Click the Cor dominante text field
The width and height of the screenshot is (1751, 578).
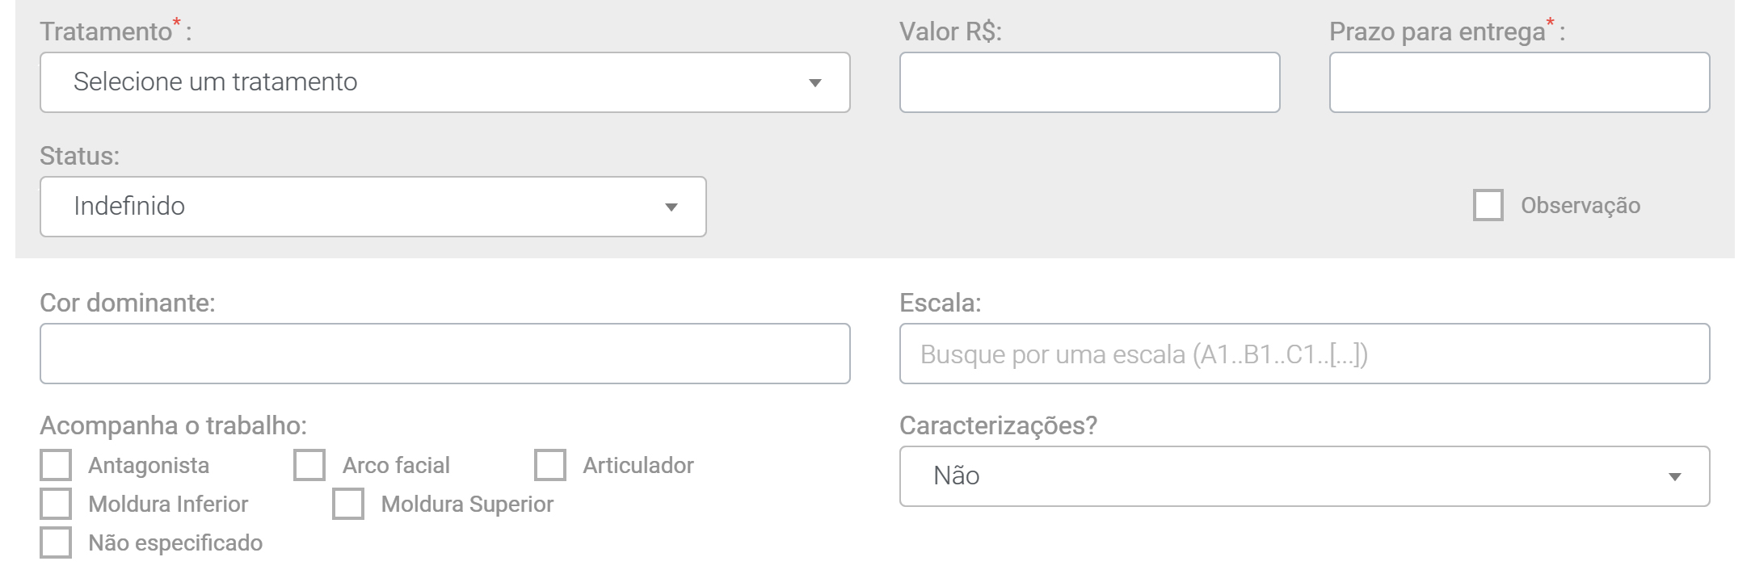445,354
